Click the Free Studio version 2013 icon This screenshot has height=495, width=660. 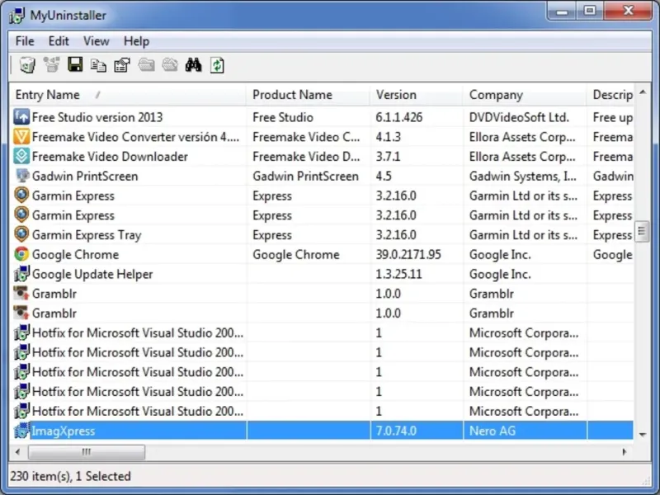click(22, 117)
